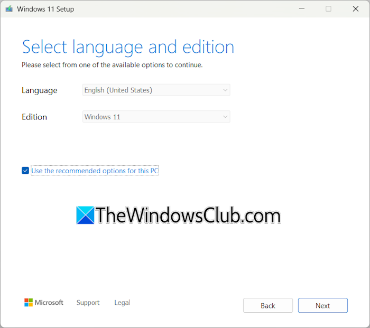This screenshot has height=328, width=370.
Task: Click the Edition field label
Action: (x=34, y=117)
